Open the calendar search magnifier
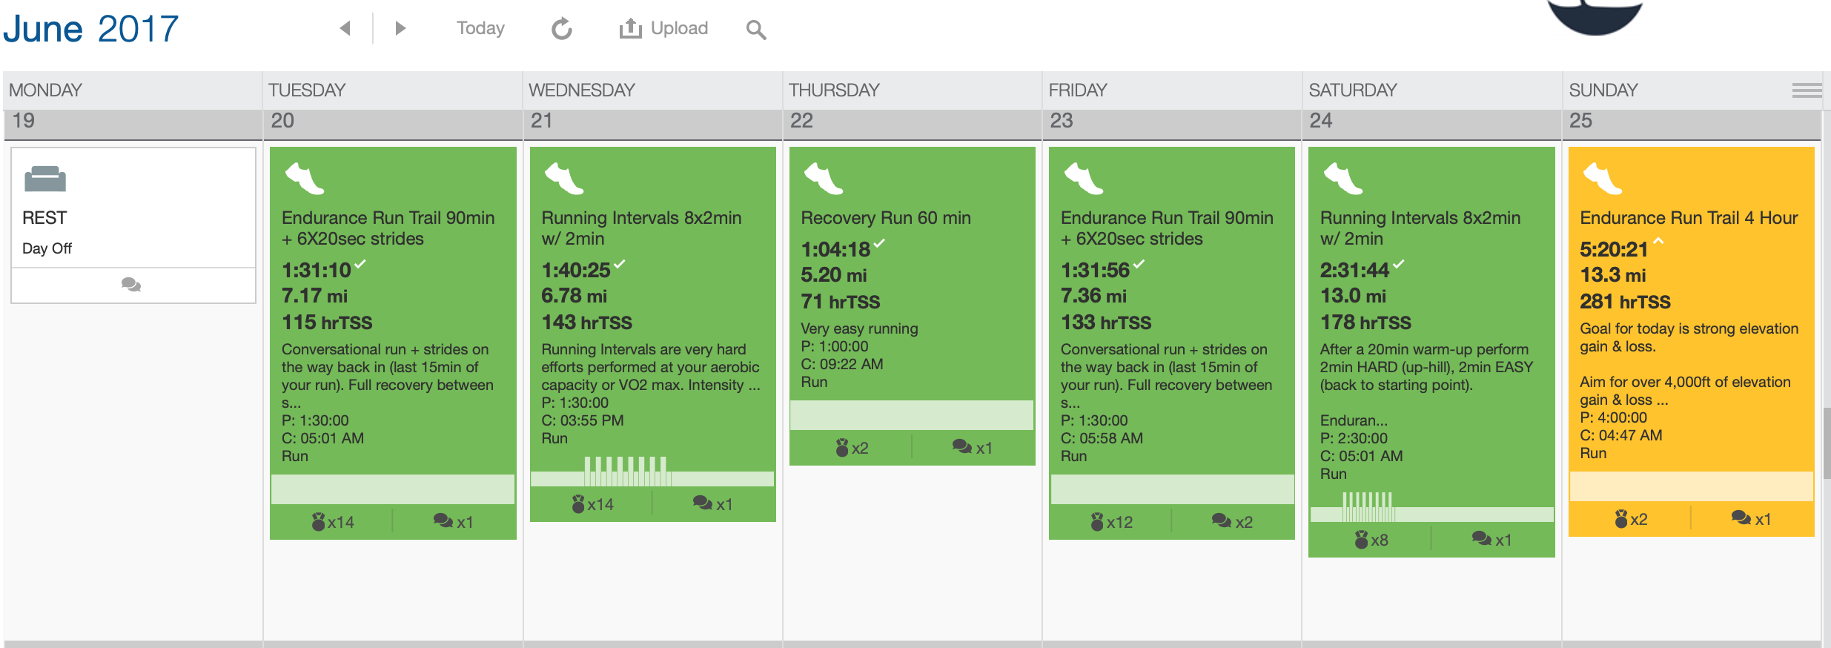This screenshot has width=1831, height=648. [x=755, y=30]
